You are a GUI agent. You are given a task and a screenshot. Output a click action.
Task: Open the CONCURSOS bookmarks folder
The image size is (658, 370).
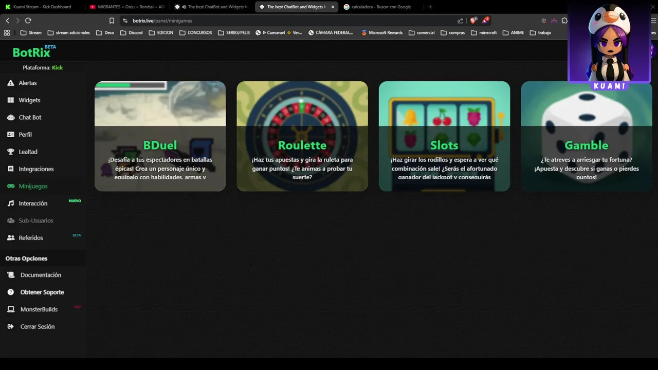195,32
